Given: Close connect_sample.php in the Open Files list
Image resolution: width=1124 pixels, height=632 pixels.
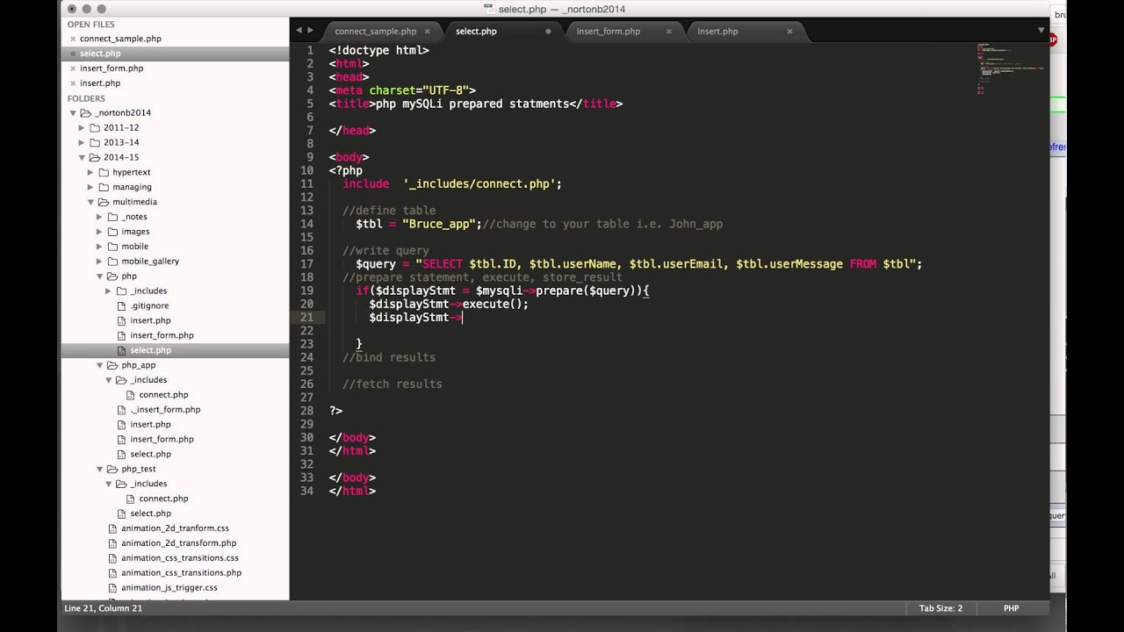Looking at the screenshot, I should point(72,39).
